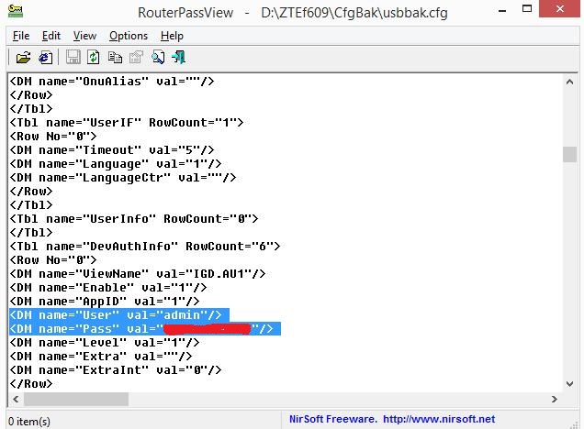
Task: Open the Edit menu
Action: point(51,36)
